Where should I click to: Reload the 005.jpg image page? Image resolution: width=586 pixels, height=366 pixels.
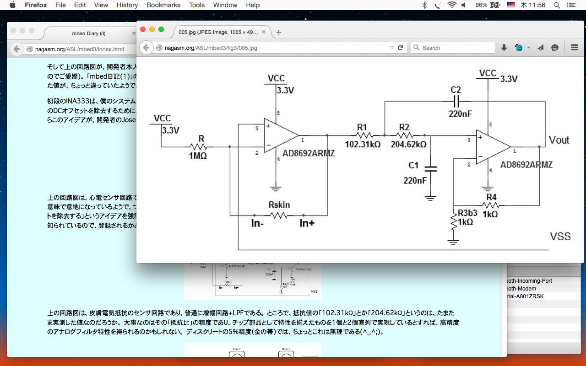point(400,48)
